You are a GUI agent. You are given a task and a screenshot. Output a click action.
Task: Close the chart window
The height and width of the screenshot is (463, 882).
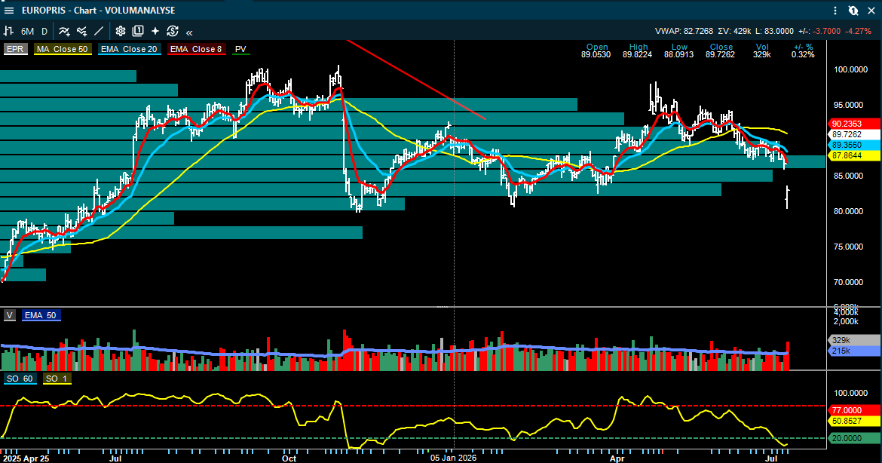pos(871,10)
